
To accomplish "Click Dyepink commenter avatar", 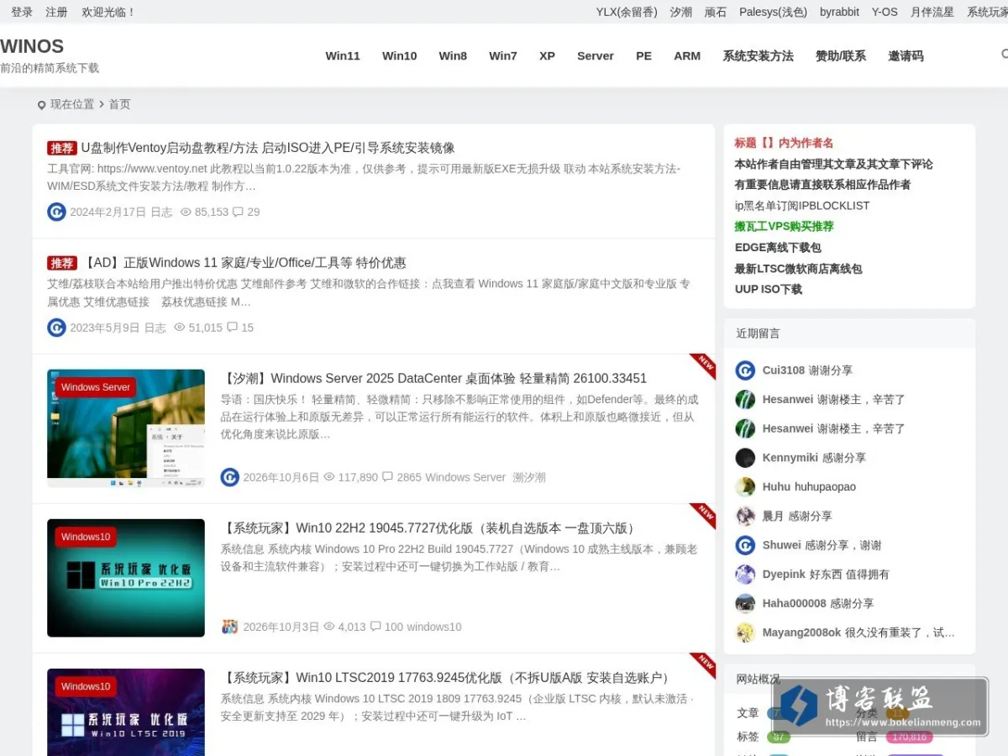I will tap(745, 575).
